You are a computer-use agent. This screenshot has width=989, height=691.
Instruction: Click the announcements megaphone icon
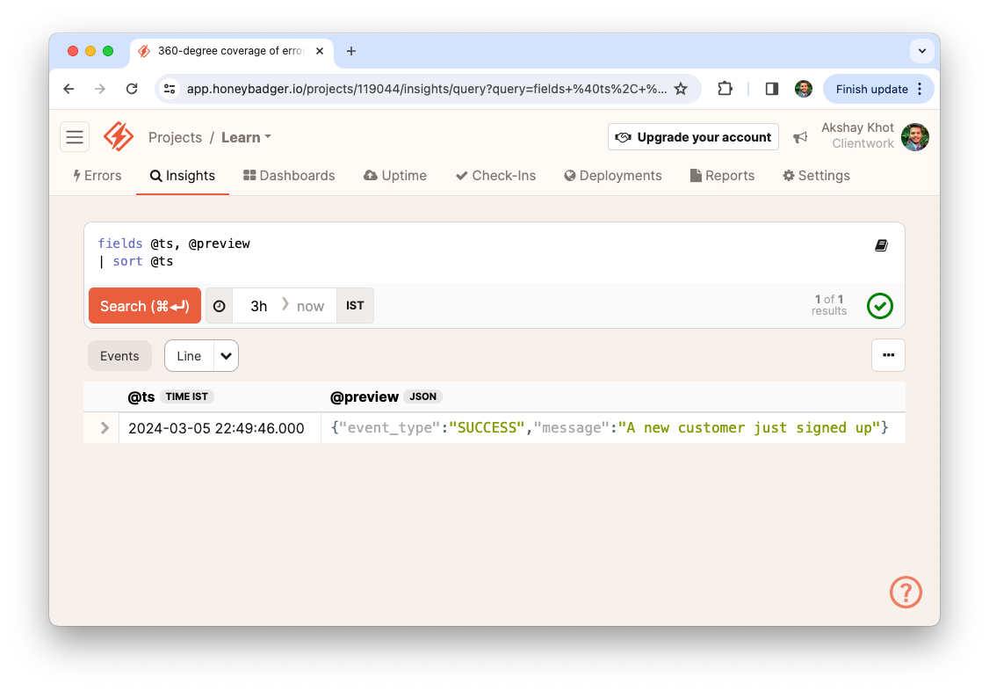coord(802,136)
